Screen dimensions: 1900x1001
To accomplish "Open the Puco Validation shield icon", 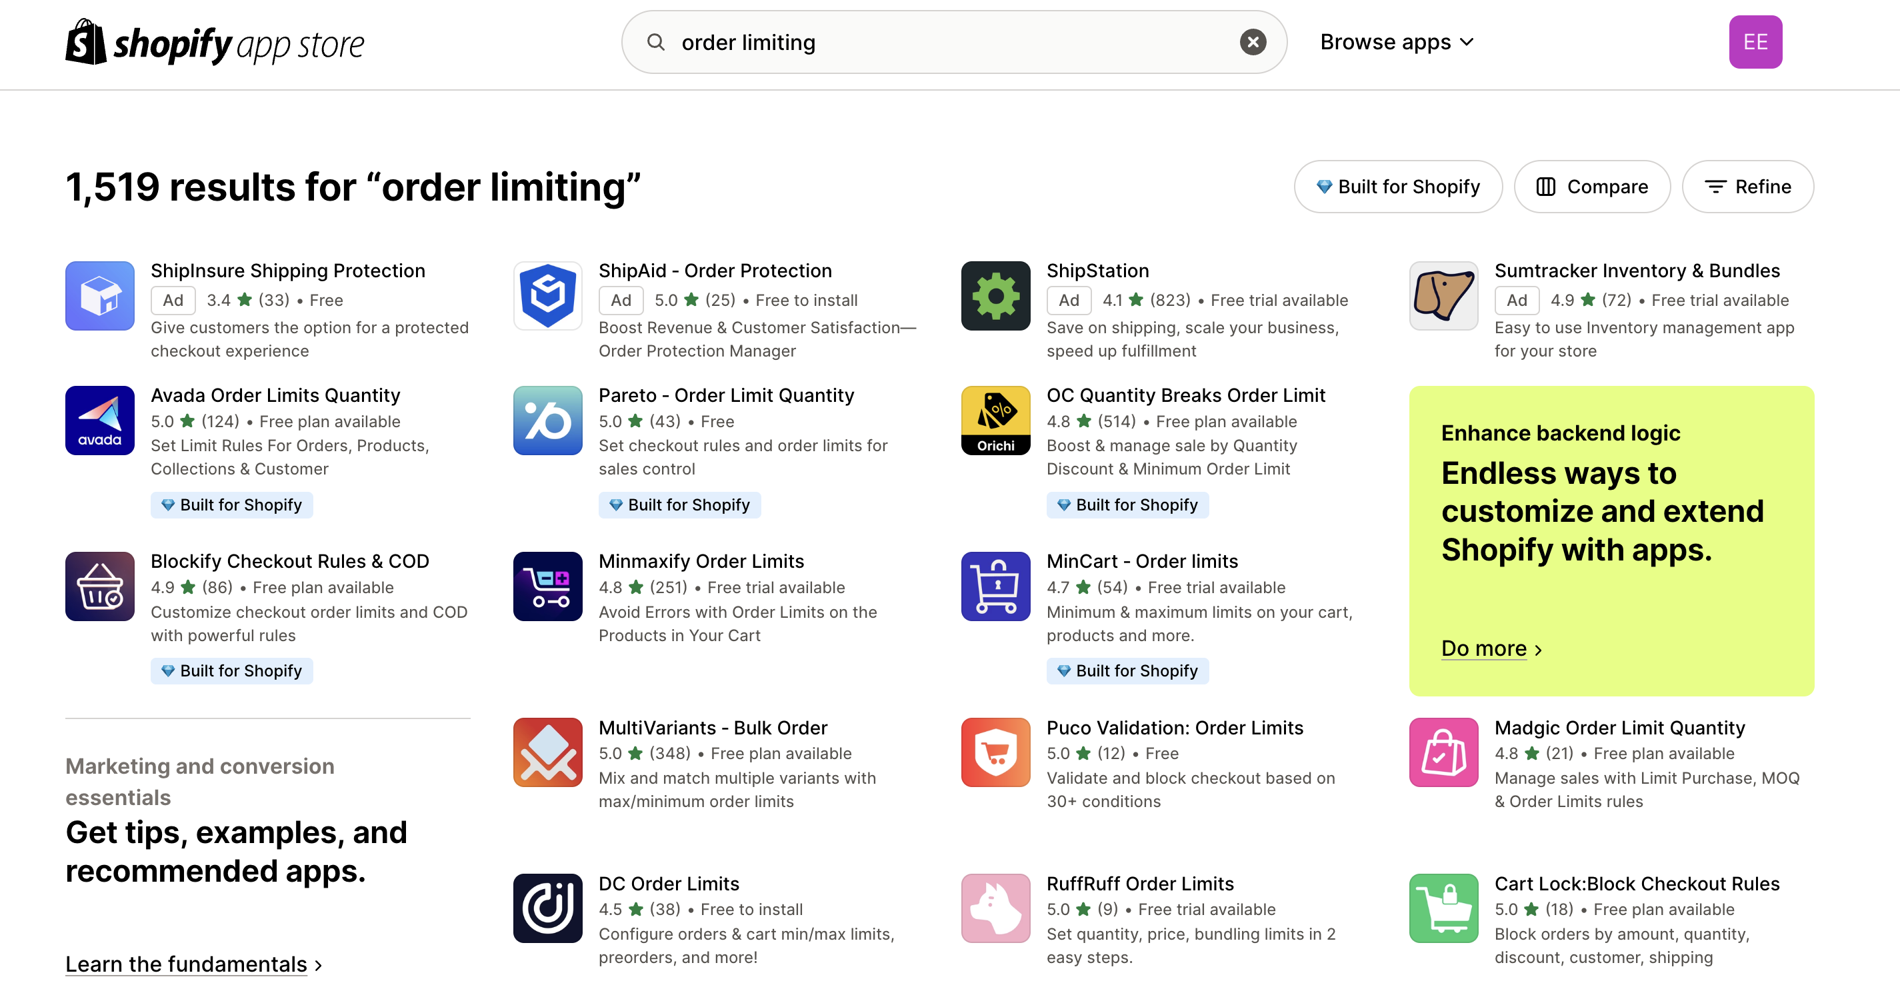I will 996,752.
